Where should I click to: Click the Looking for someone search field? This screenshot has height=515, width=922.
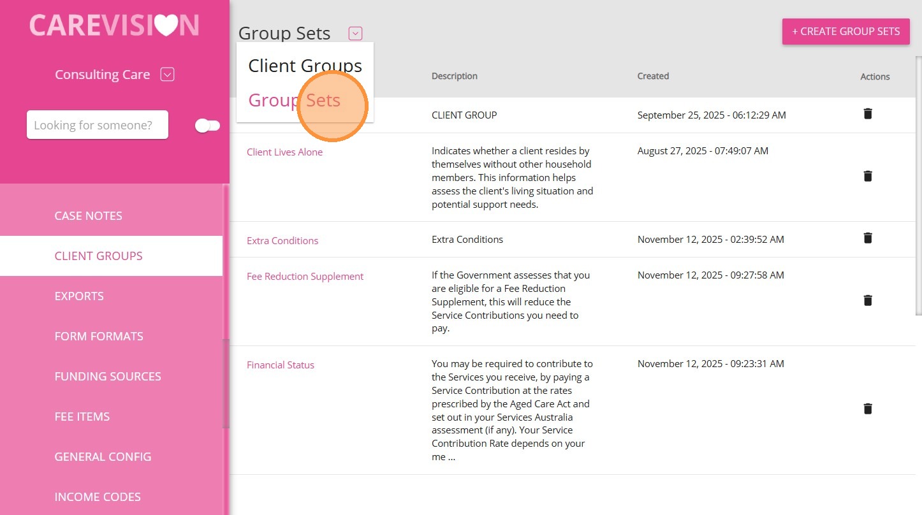point(97,125)
